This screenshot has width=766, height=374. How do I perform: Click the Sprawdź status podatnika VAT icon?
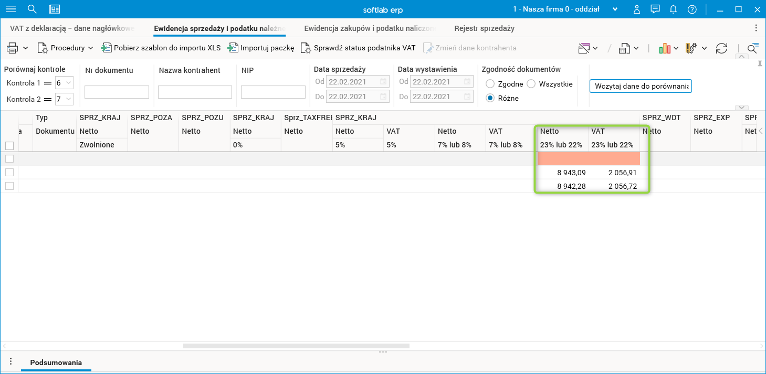pyautogui.click(x=306, y=48)
